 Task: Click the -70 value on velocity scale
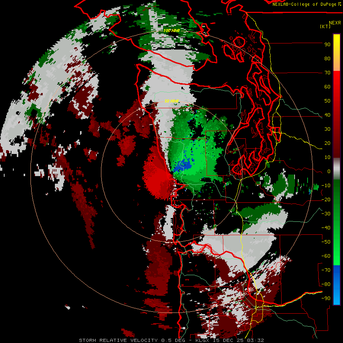pos(326,270)
